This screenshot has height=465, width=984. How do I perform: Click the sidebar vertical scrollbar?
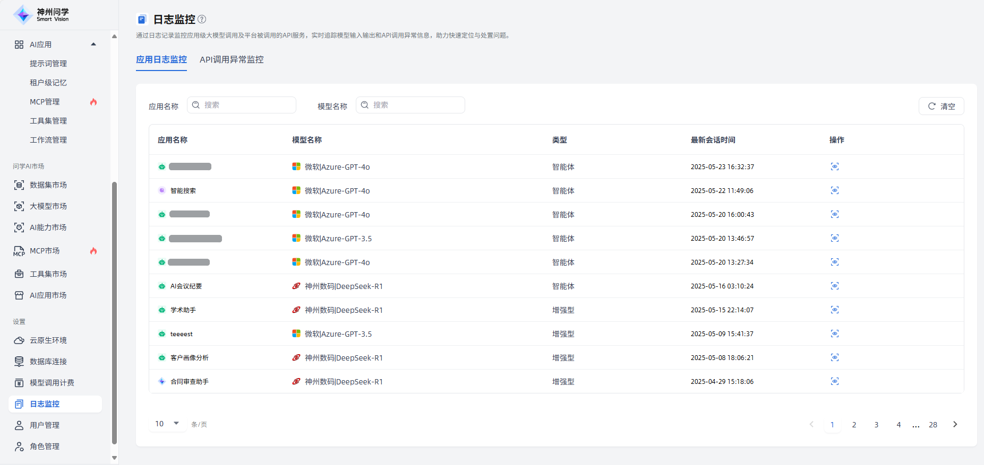[114, 313]
